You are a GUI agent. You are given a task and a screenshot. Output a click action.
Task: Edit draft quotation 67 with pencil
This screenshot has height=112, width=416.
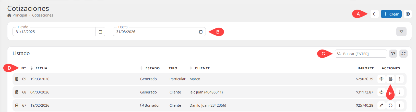tap(381, 105)
